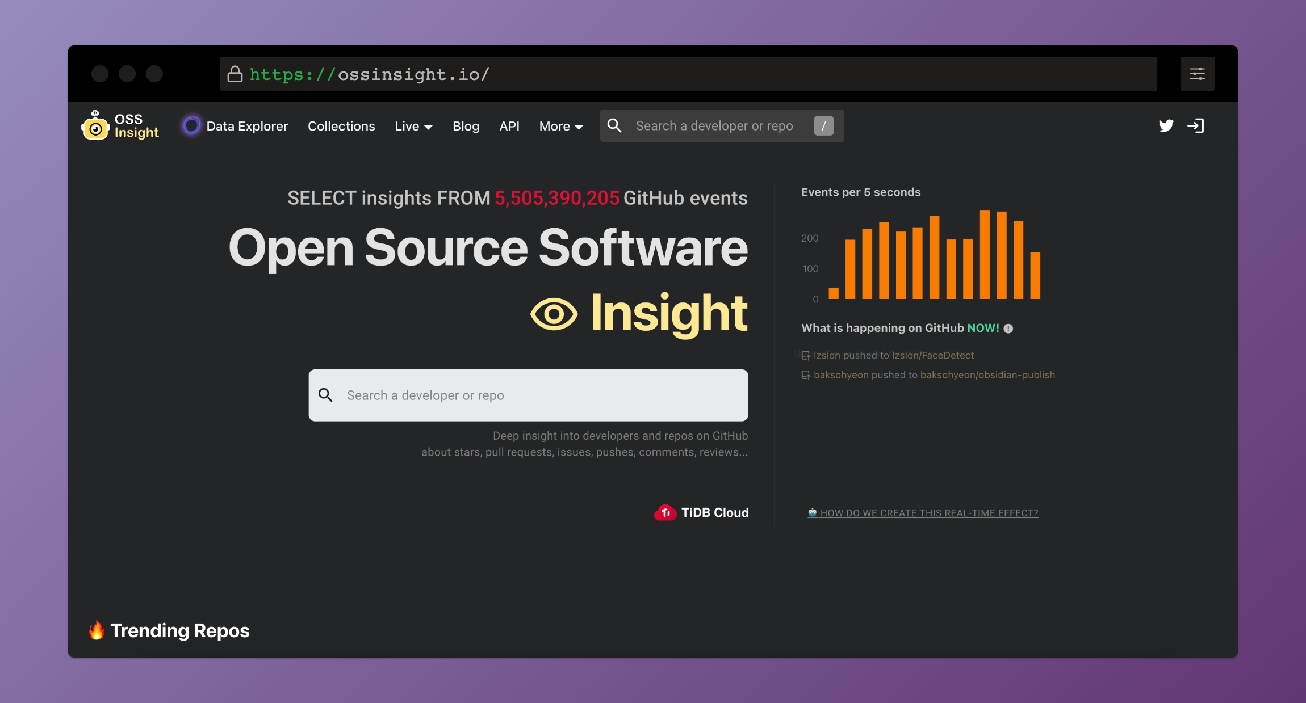Viewport: 1306px width, 703px height.
Task: Click HOW DO WE CREATE THIS REAL-TIME EFFECT link
Action: (922, 513)
